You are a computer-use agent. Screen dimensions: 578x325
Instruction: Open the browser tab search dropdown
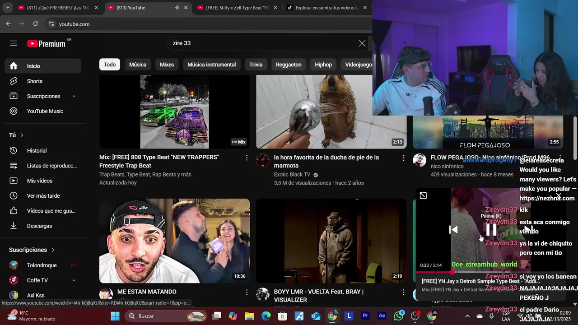8,8
